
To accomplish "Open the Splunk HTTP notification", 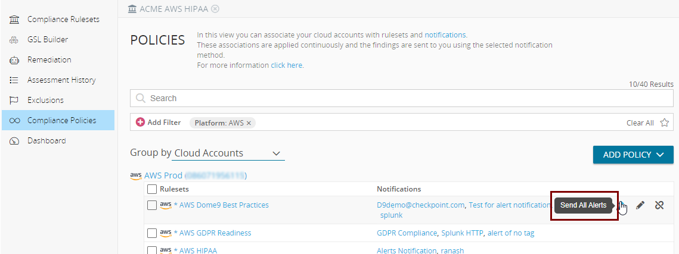I will [462, 233].
